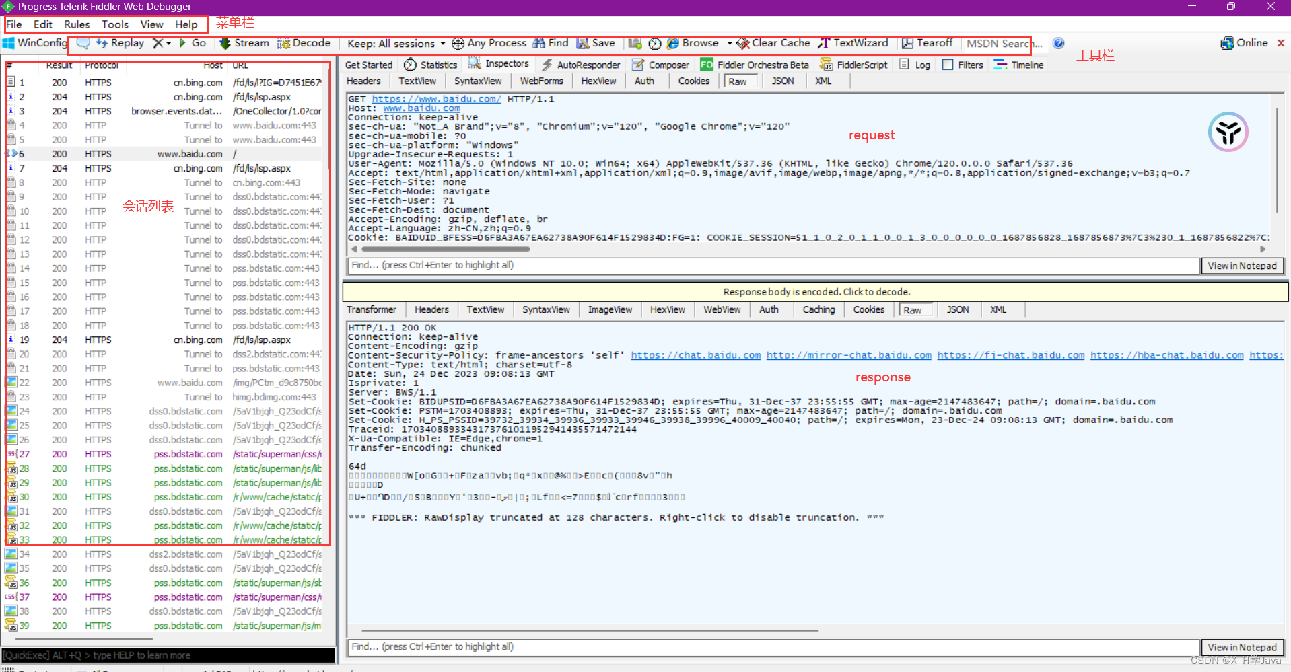This screenshot has height=672, width=1291.
Task: Click the Protocol column header
Action: (x=102, y=65)
